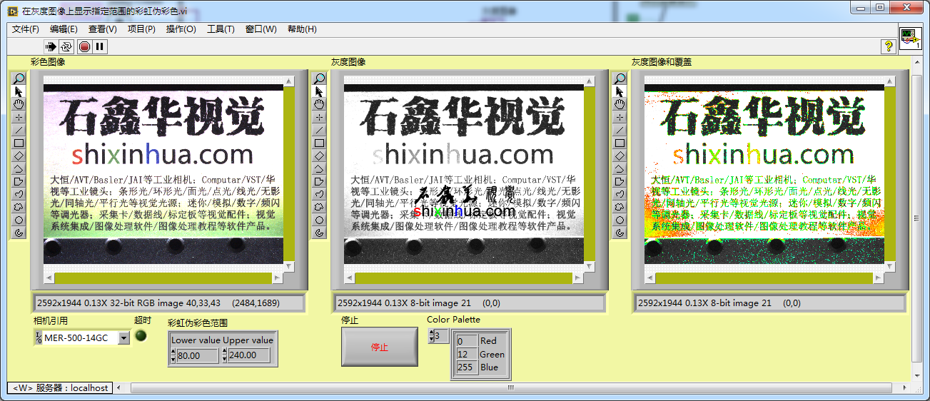
Task: Open the context help question mark icon
Action: pos(889,46)
